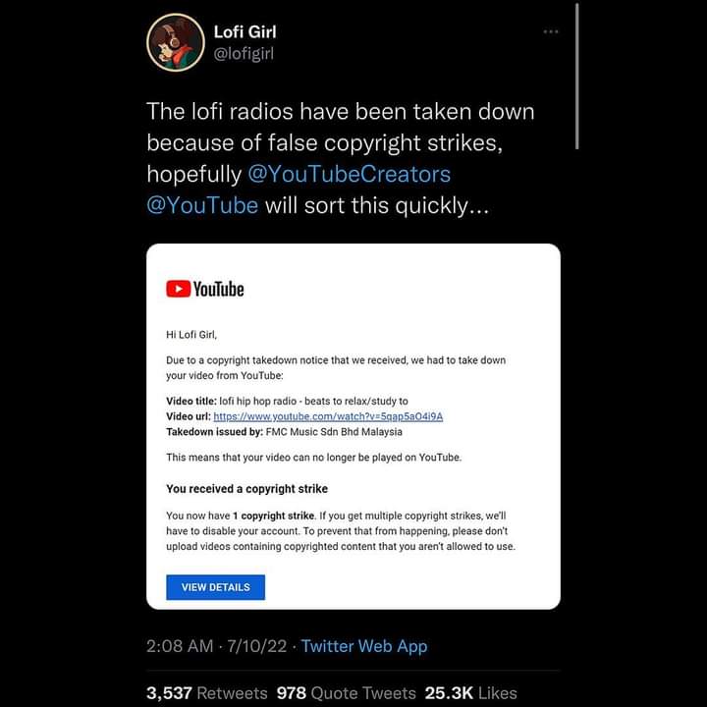The height and width of the screenshot is (707, 707).
Task: Click the 2:08 AM tweet timestamp
Action: (x=180, y=646)
